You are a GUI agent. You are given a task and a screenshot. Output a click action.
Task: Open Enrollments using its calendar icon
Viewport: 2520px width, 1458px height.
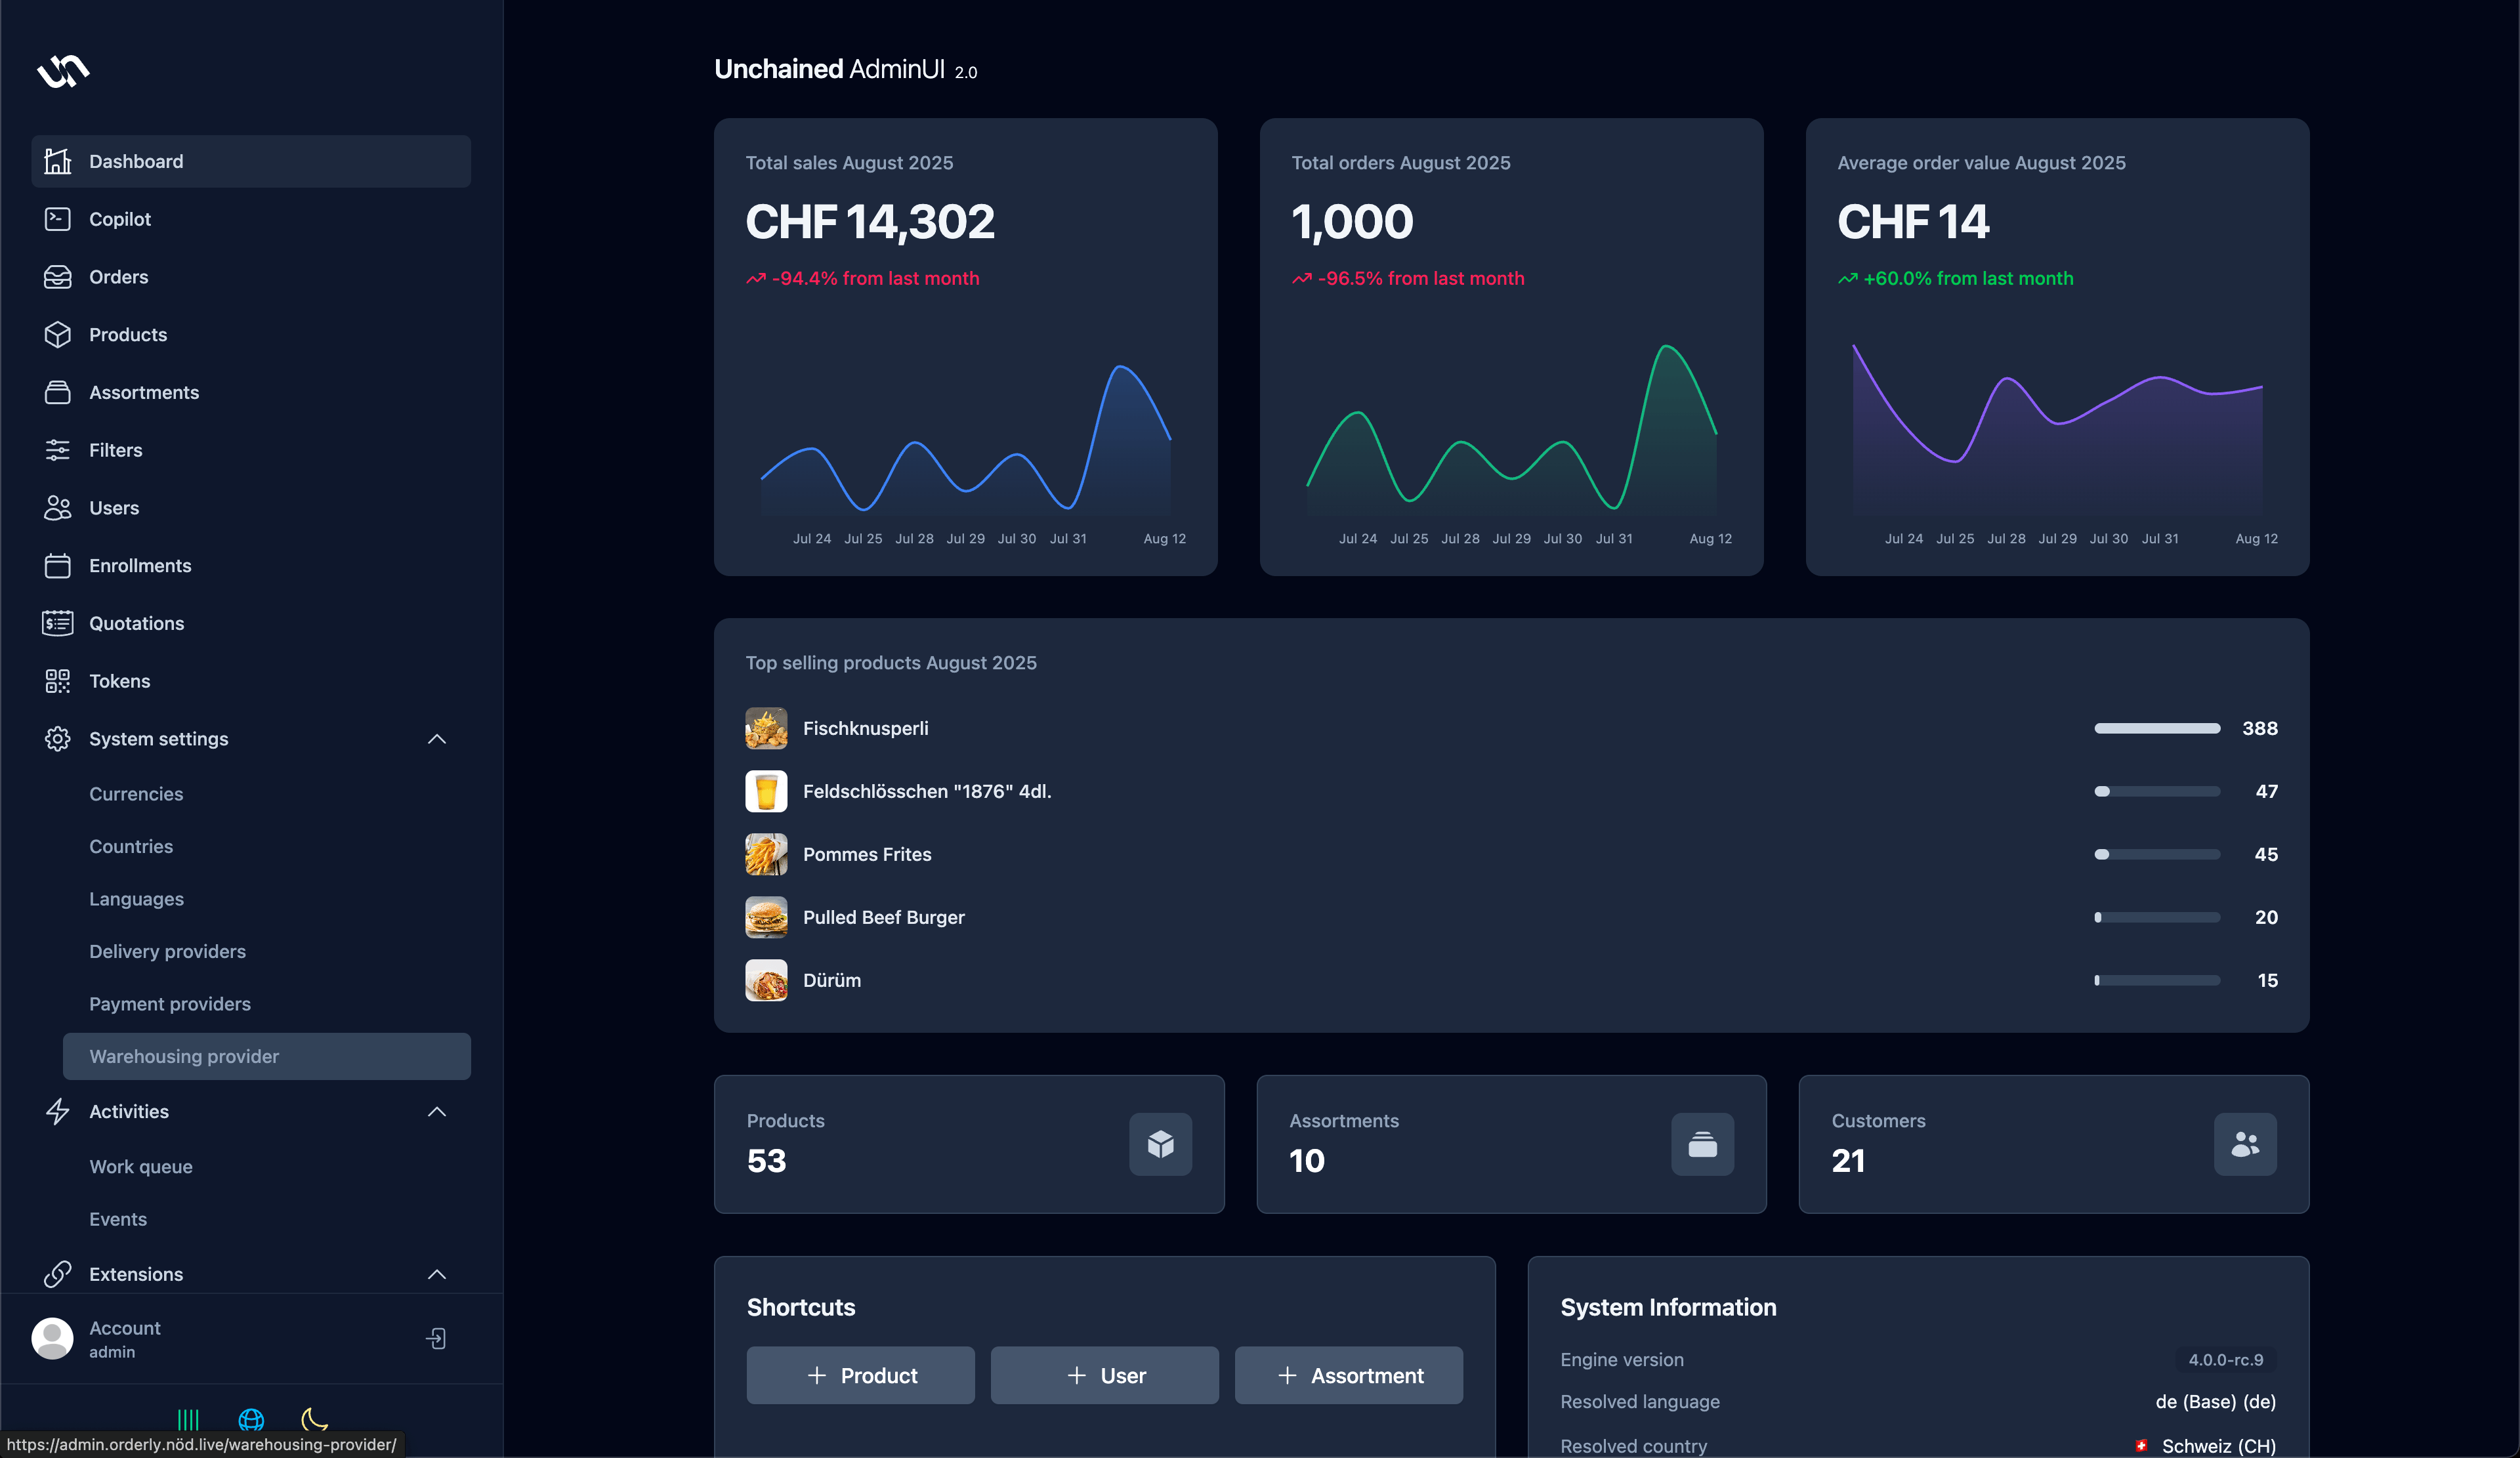pyautogui.click(x=57, y=565)
